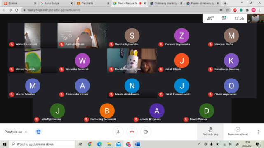This screenshot has height=148, width=264.
Task: Reload the page with refresh icon
Action: (16, 10)
